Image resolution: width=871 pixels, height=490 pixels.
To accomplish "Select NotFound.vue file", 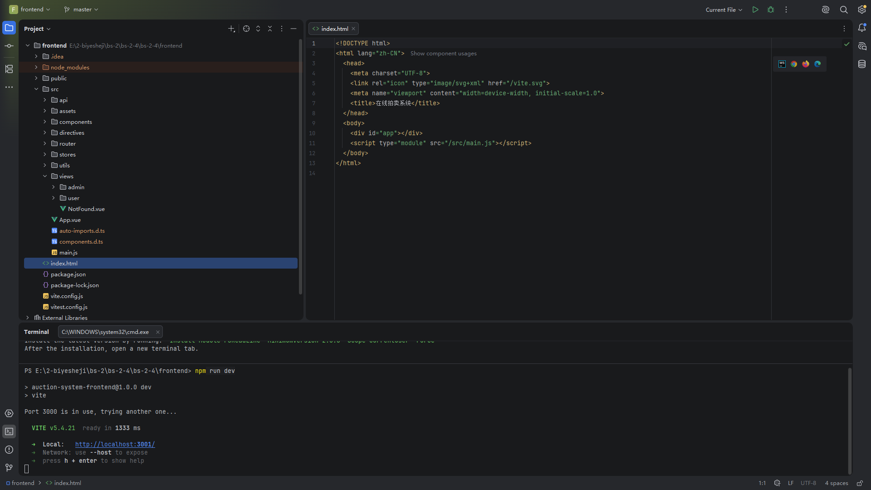I will pos(86,209).
